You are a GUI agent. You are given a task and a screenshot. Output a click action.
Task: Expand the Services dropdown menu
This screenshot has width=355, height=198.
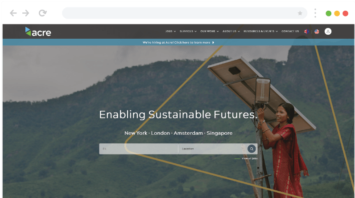coord(188,31)
